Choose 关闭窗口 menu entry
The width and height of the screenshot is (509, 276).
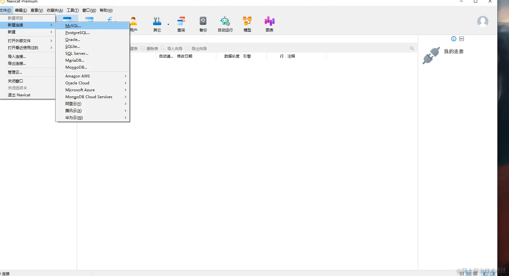tap(27, 81)
